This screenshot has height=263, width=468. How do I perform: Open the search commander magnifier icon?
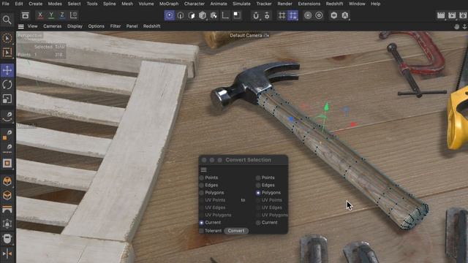(7, 20)
